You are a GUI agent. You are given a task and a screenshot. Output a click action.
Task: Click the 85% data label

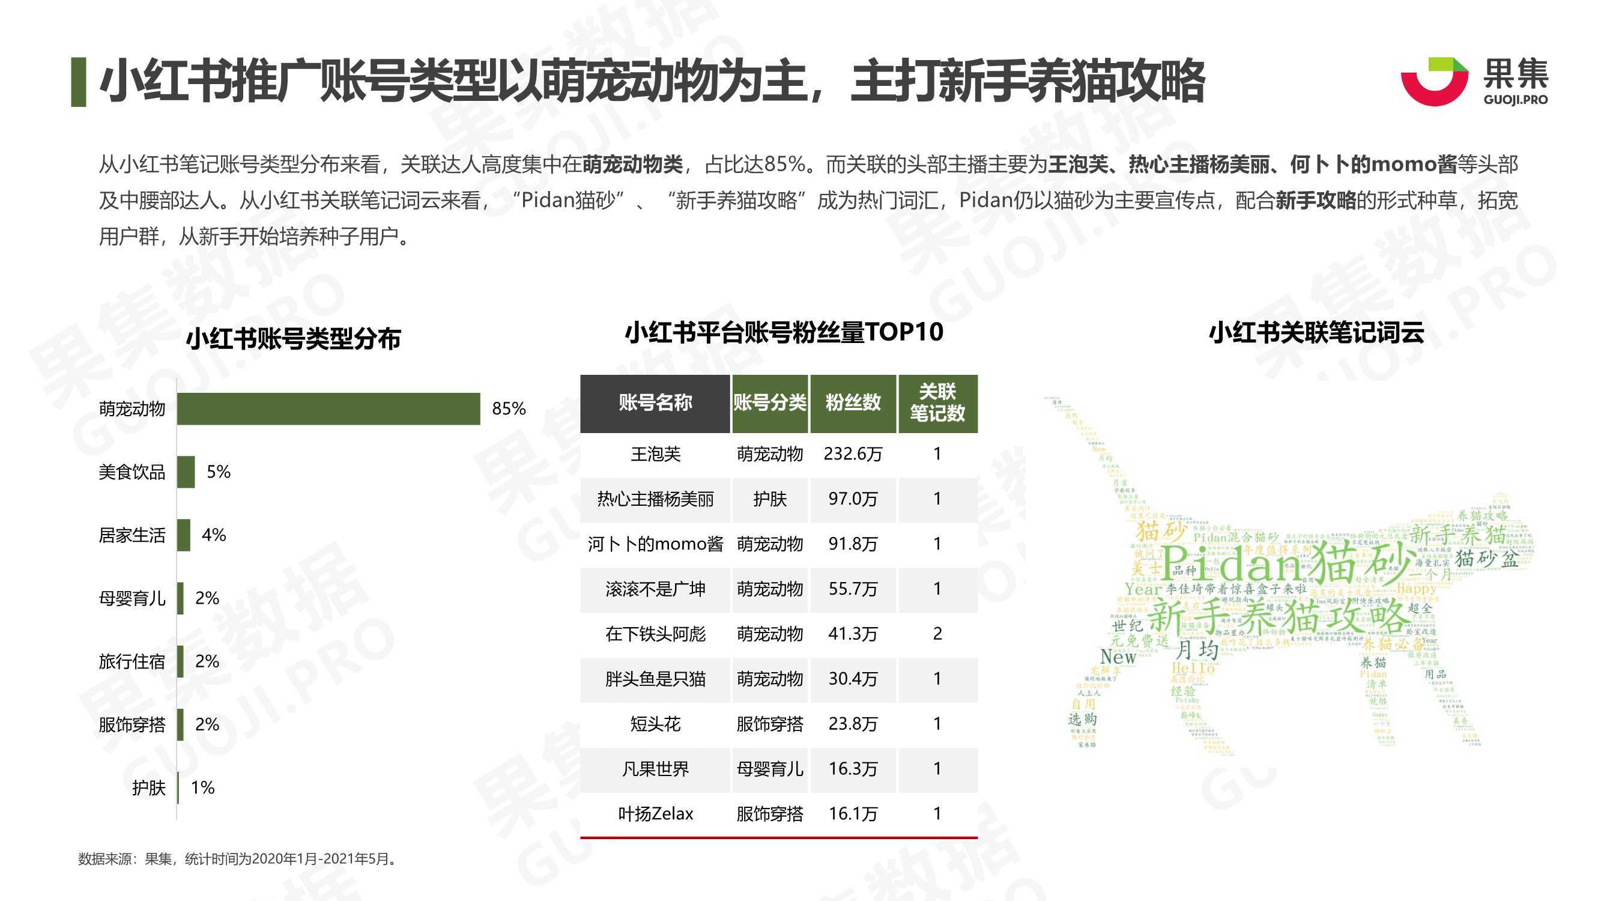(x=509, y=408)
